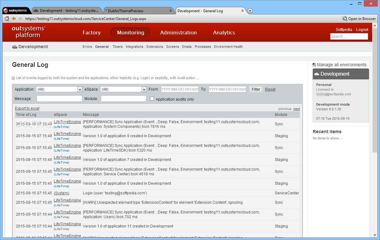The width and height of the screenshot is (380, 240).
Task: Click the home icon in address bar
Action: pyautogui.click(x=7, y=18)
